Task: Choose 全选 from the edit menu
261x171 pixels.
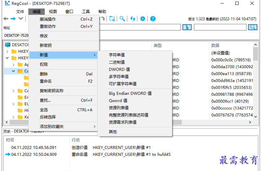Action: pos(64,110)
